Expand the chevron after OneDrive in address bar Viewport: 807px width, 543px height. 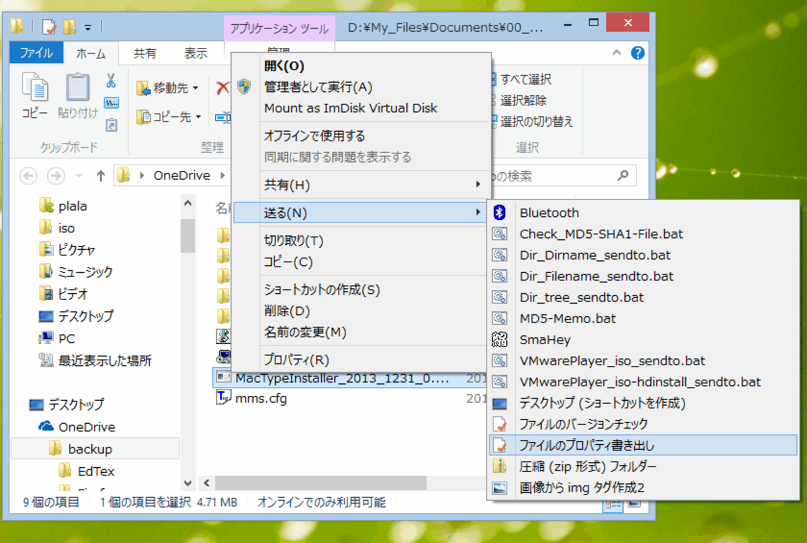coord(222,176)
